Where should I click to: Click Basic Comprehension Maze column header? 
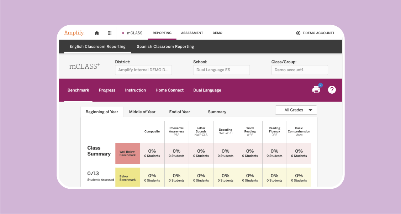(299, 131)
